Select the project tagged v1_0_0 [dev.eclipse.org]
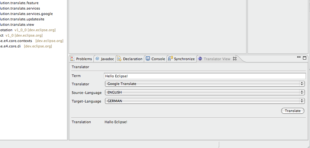Viewport: 310px width, 148px height. (x=28, y=30)
